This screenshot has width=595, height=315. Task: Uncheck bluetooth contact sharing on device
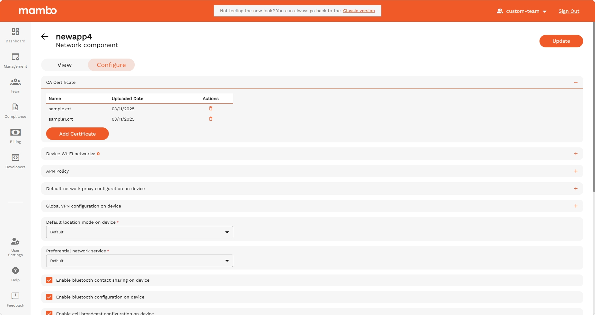(49, 280)
